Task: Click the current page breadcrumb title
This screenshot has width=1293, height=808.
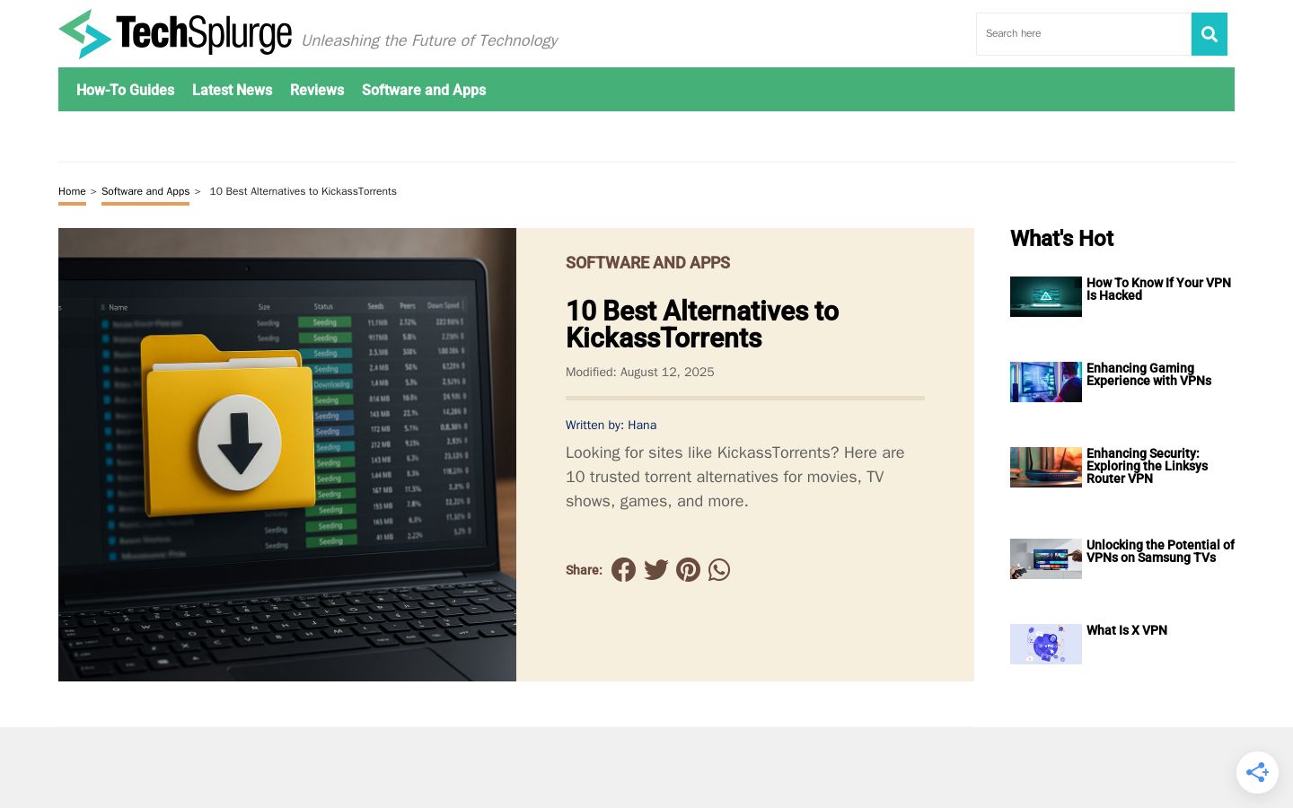Action: [303, 191]
